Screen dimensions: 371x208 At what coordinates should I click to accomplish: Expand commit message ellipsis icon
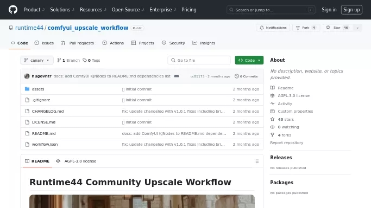[x=177, y=76]
